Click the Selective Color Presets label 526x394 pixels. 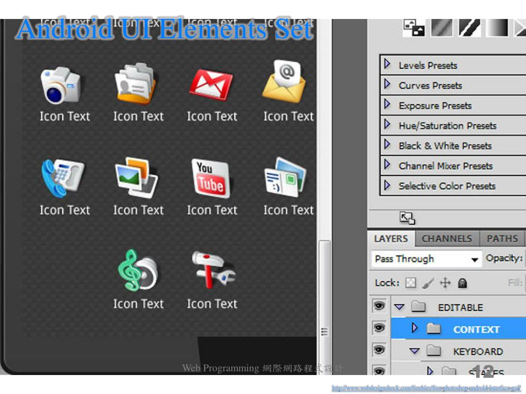tap(447, 186)
